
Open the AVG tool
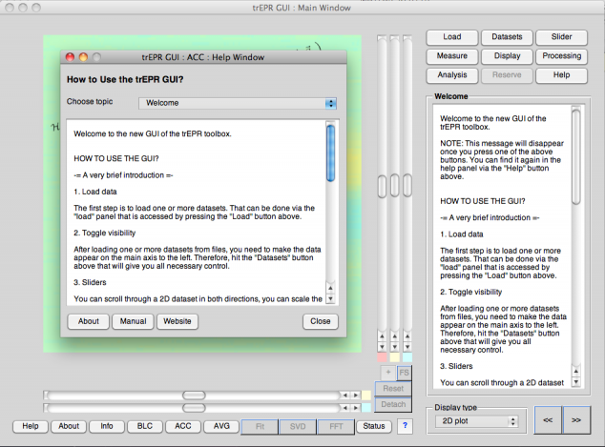[x=221, y=426]
